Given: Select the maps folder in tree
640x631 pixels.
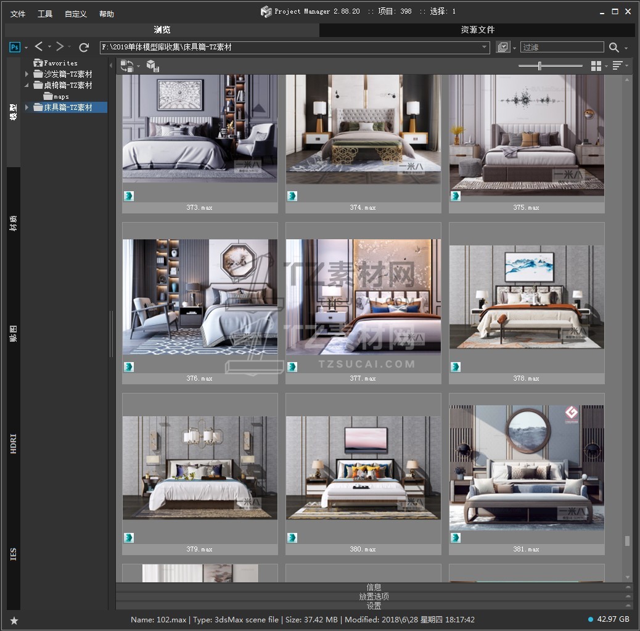Looking at the screenshot, I should click(x=60, y=97).
